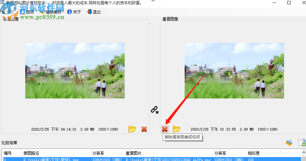
Task: Click 退出 to exit the program
Action: point(97,12)
